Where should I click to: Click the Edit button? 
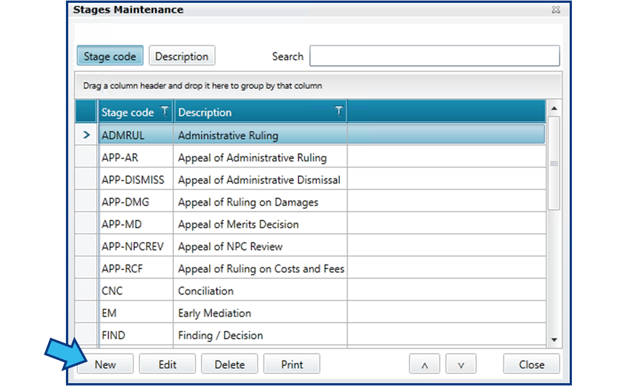tap(168, 364)
